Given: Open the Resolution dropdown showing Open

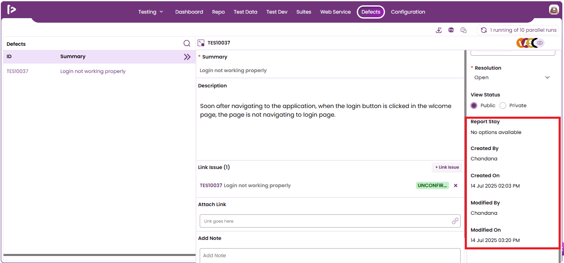Looking at the screenshot, I should point(513,77).
